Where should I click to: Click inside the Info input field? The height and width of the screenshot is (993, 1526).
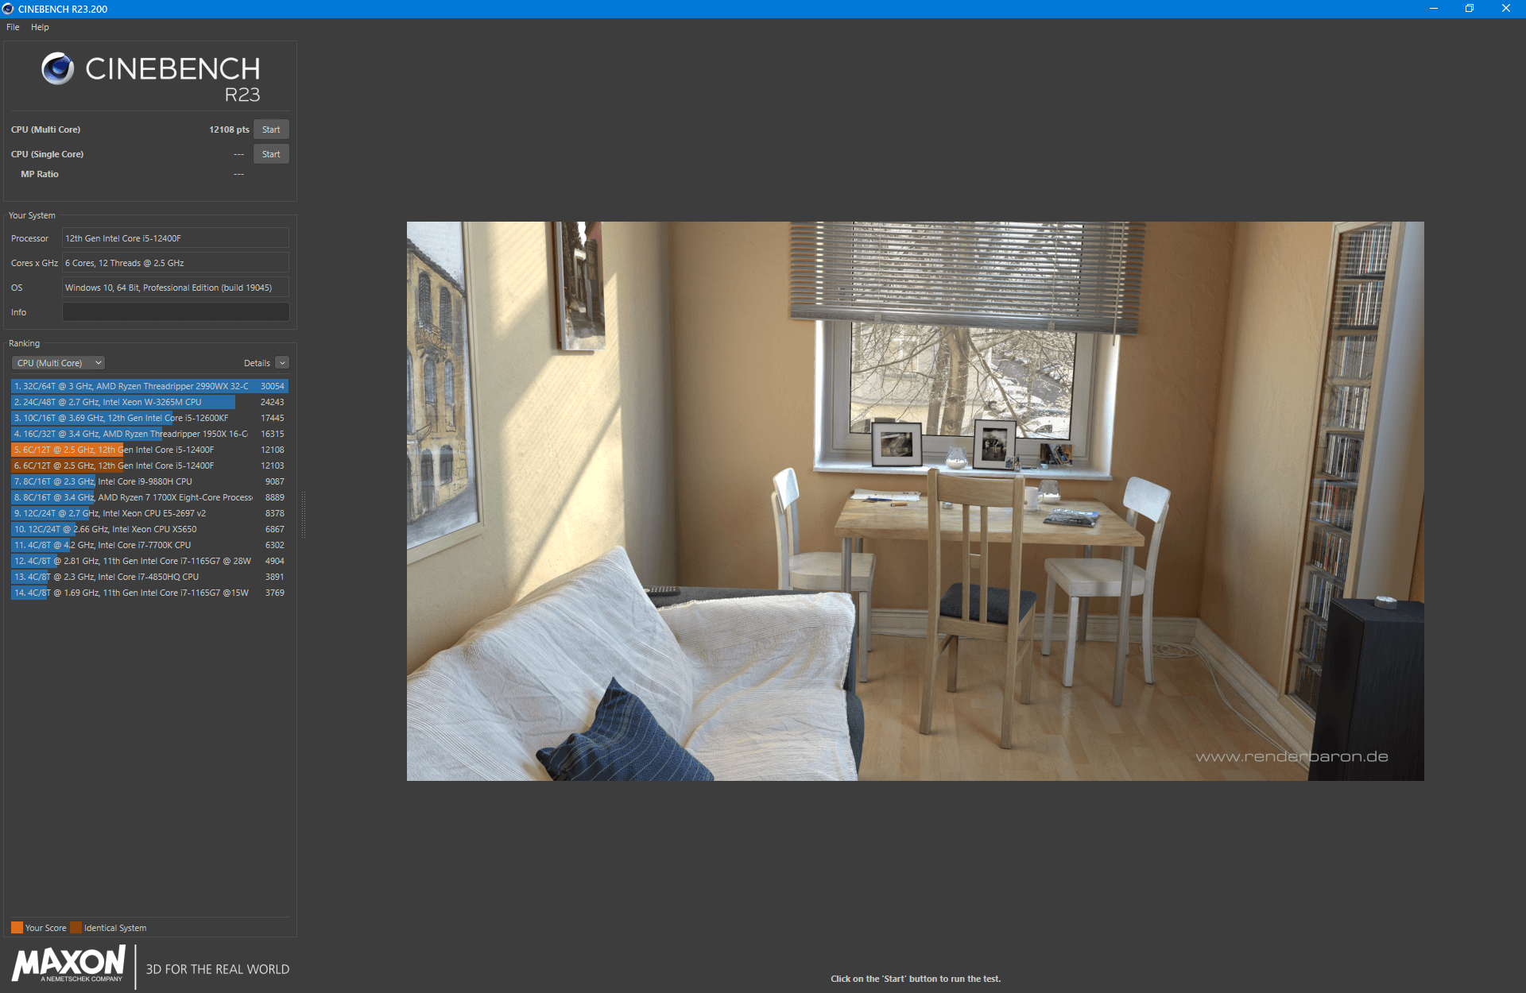[175, 311]
